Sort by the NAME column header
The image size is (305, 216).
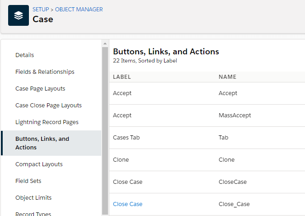[x=227, y=77]
